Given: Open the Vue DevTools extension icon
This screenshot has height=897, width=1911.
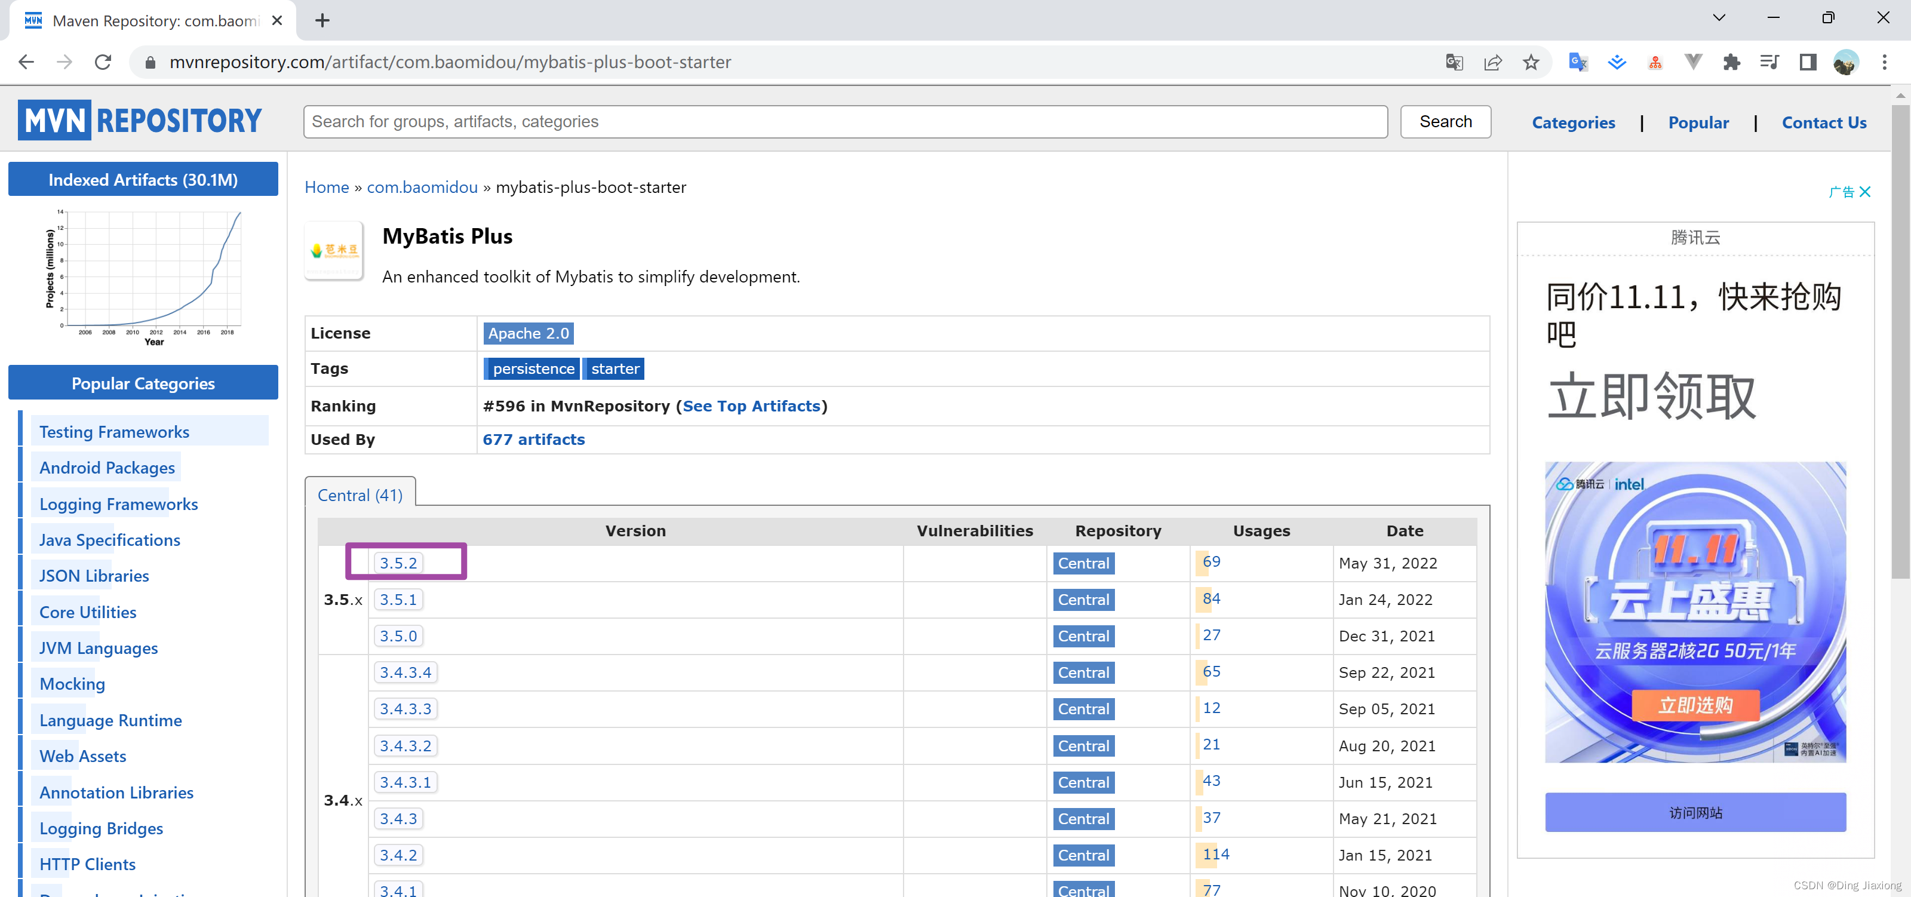Looking at the screenshot, I should [1692, 62].
